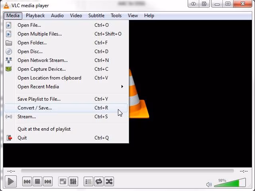Select Open Capture Device... entry
255x191 pixels.
point(66,69)
